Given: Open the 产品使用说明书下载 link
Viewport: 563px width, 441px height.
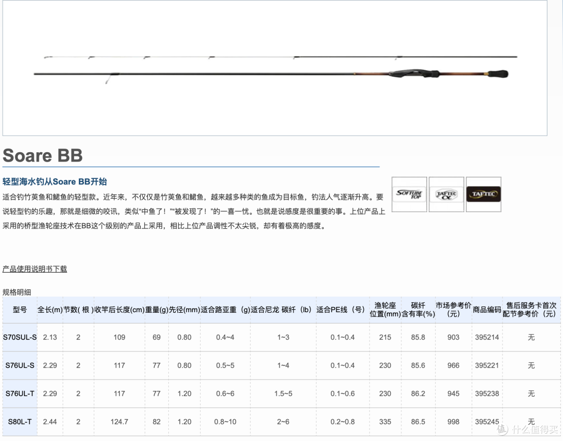Looking at the screenshot, I should click(x=35, y=269).
